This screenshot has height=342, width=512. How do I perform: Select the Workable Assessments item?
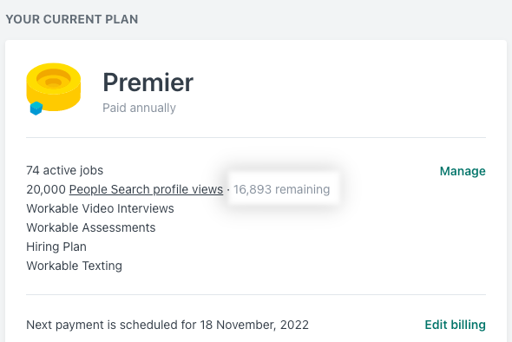click(91, 227)
